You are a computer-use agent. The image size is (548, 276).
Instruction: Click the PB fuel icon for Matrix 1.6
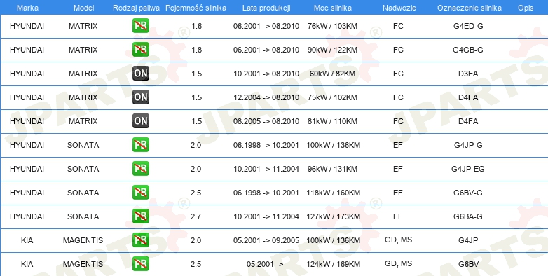click(140, 26)
